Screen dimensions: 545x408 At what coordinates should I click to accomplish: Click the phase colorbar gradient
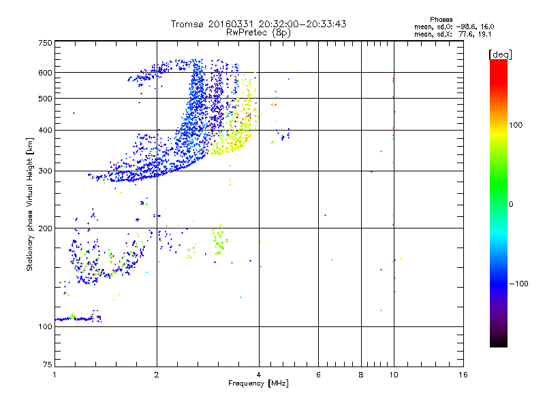pyautogui.click(x=499, y=203)
